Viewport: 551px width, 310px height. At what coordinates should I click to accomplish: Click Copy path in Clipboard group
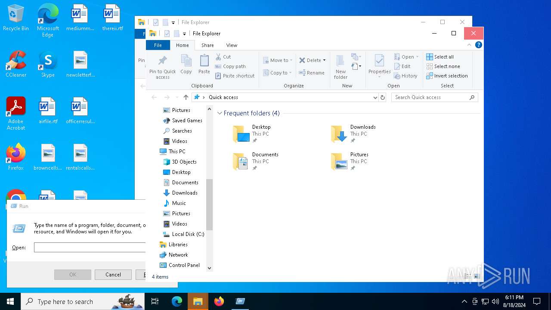coord(230,66)
